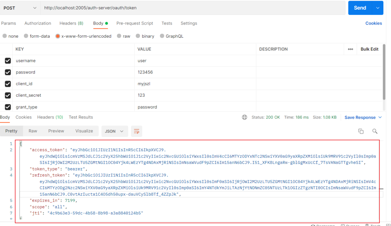Screen dimensions: 391x226
Task: Open the Params tab
Action: 8,23
